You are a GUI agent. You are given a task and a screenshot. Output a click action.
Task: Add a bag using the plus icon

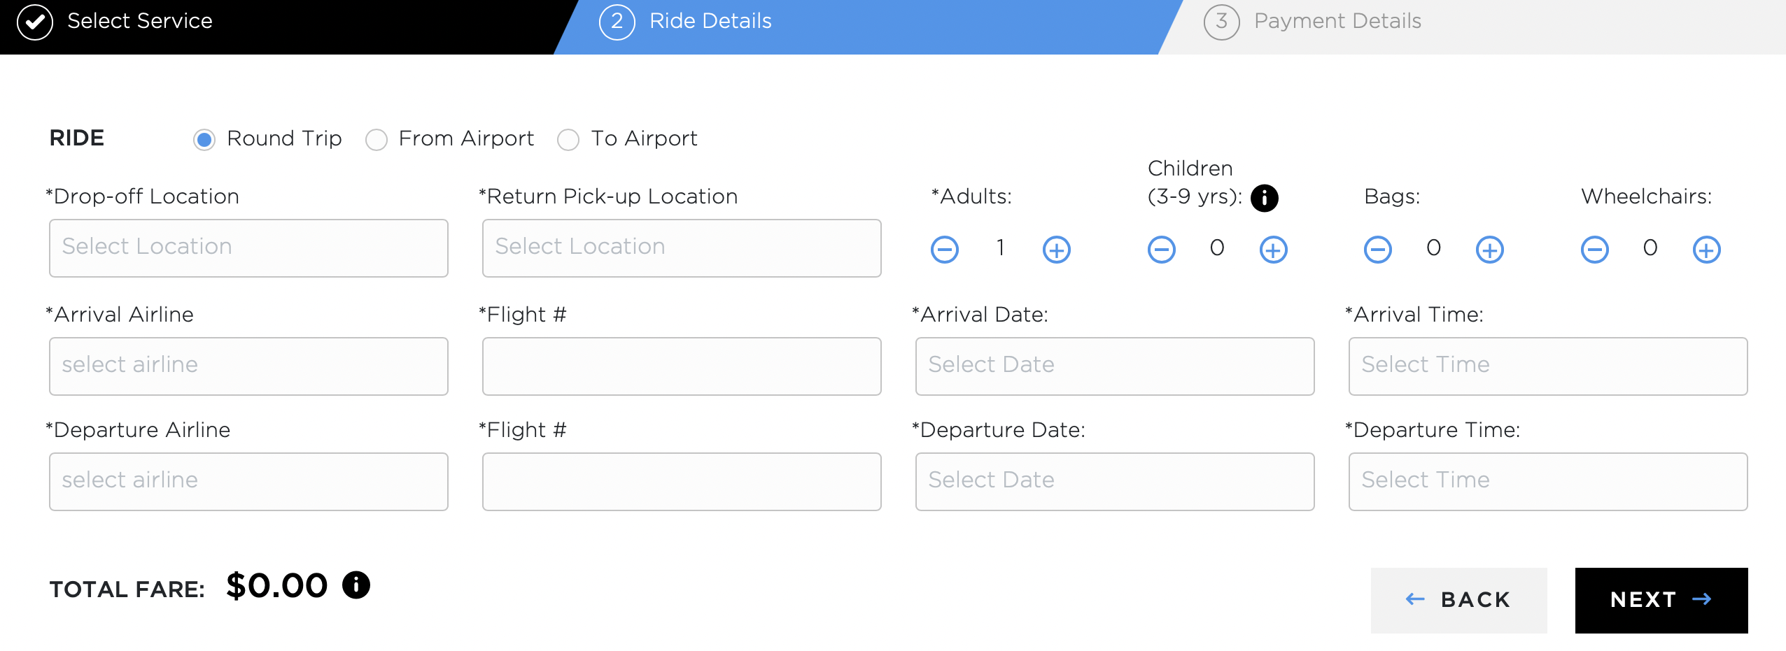click(1489, 250)
